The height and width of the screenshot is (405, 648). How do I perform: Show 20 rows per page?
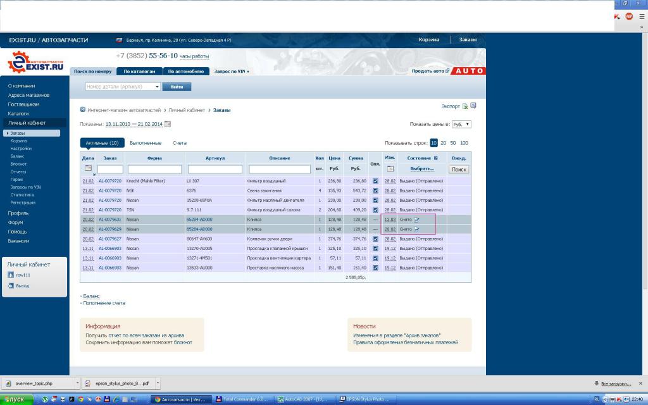click(444, 143)
